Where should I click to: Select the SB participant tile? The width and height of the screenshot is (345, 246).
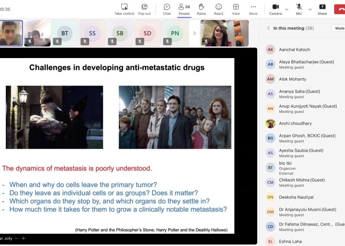120,33
